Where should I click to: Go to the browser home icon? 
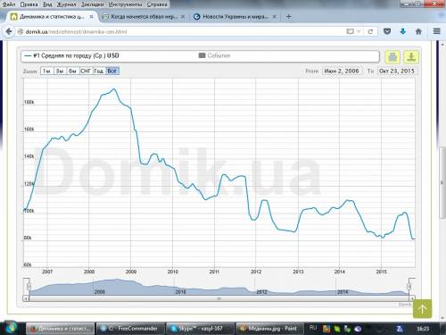pos(418,31)
